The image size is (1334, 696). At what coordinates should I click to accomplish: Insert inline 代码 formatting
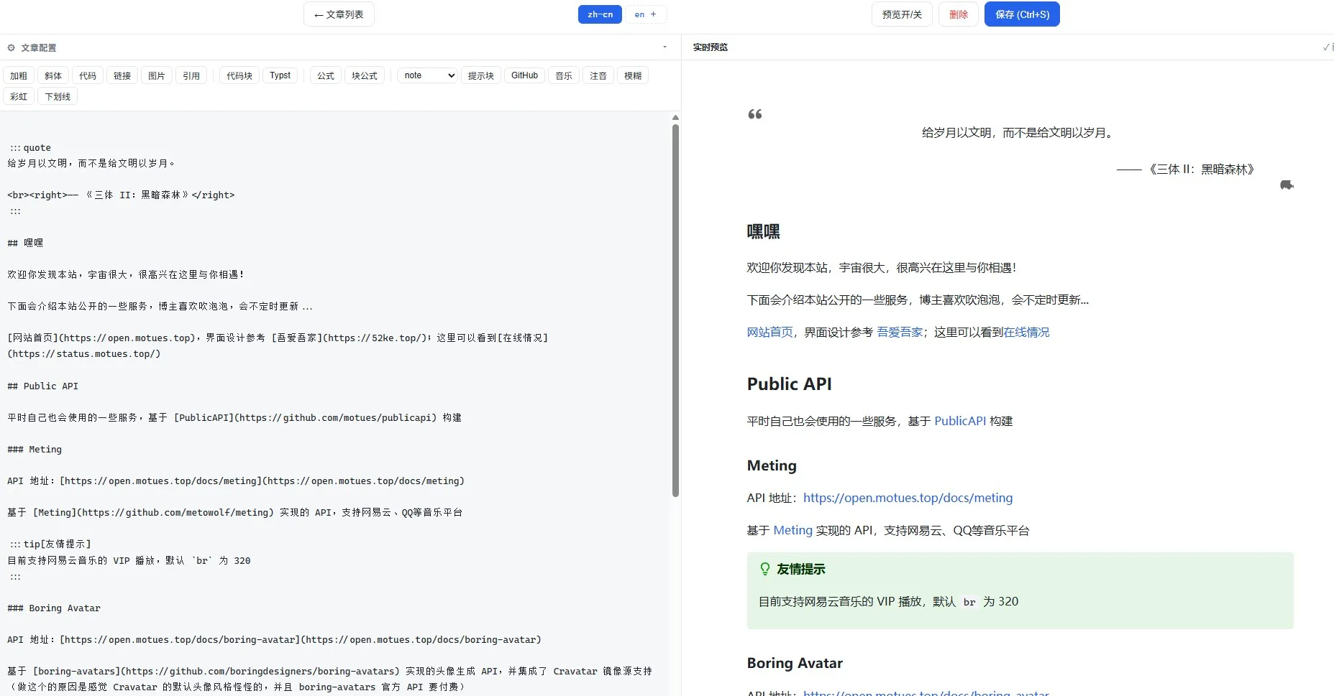click(x=88, y=75)
